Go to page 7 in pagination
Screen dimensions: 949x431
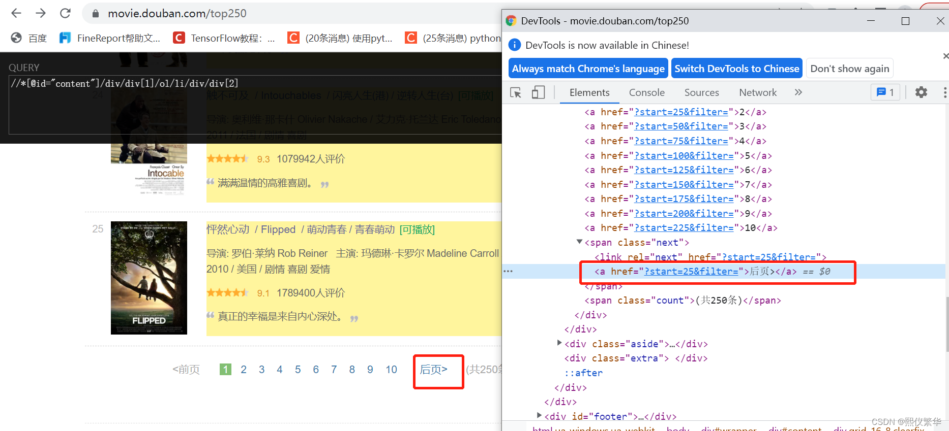(334, 370)
